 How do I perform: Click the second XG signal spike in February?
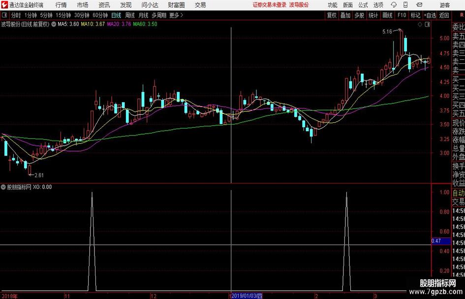point(346,241)
